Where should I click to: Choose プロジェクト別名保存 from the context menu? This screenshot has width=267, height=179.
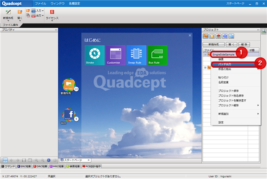click(x=236, y=96)
